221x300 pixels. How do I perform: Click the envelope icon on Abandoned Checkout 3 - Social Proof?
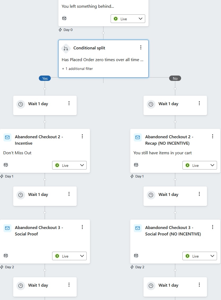(7, 228)
